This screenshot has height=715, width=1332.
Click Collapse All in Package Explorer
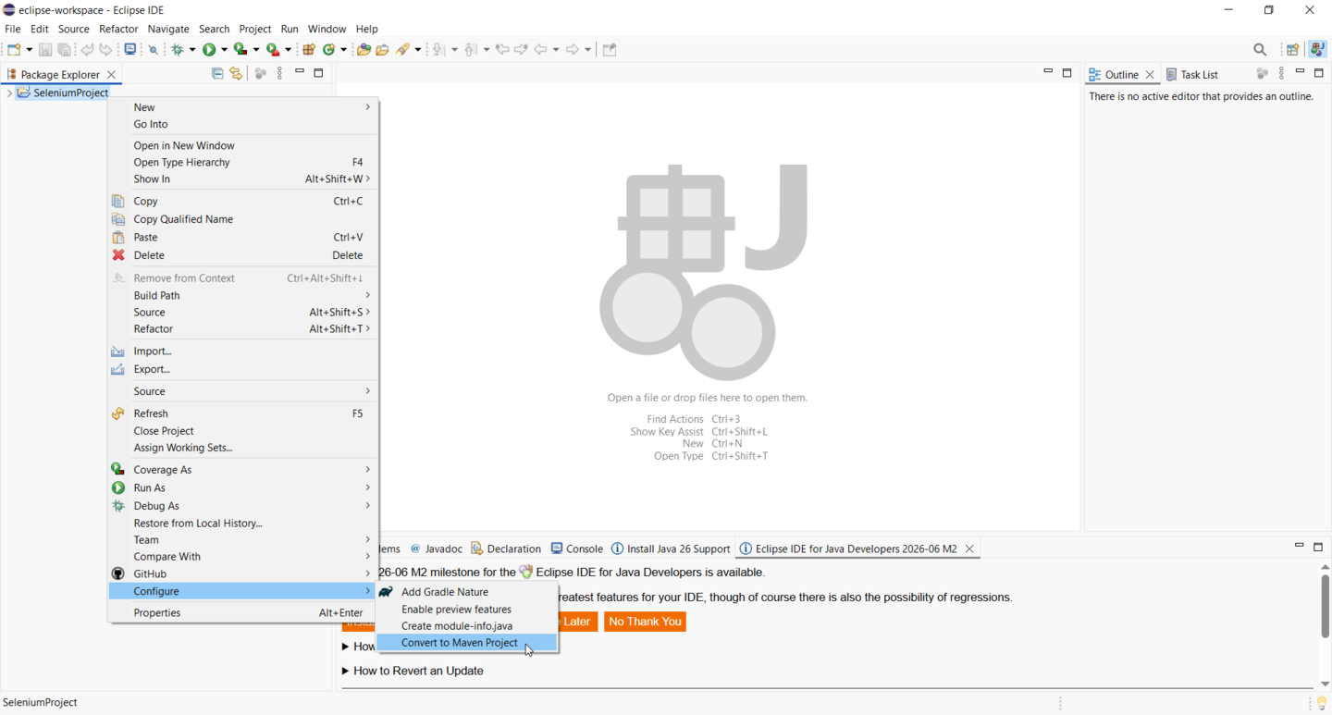pyautogui.click(x=217, y=74)
